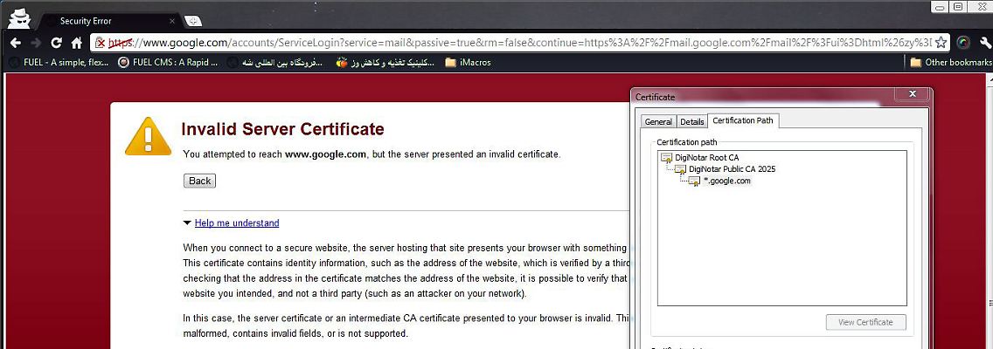This screenshot has width=993, height=349.
Task: Click the circular extension icon beside wrench
Action: [x=962, y=42]
